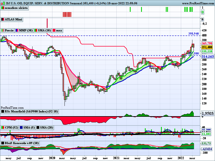This screenshot has width=215, height=161.
Task: Click the ATLAS Mini dark-red color icon
Action: pos(3,19)
